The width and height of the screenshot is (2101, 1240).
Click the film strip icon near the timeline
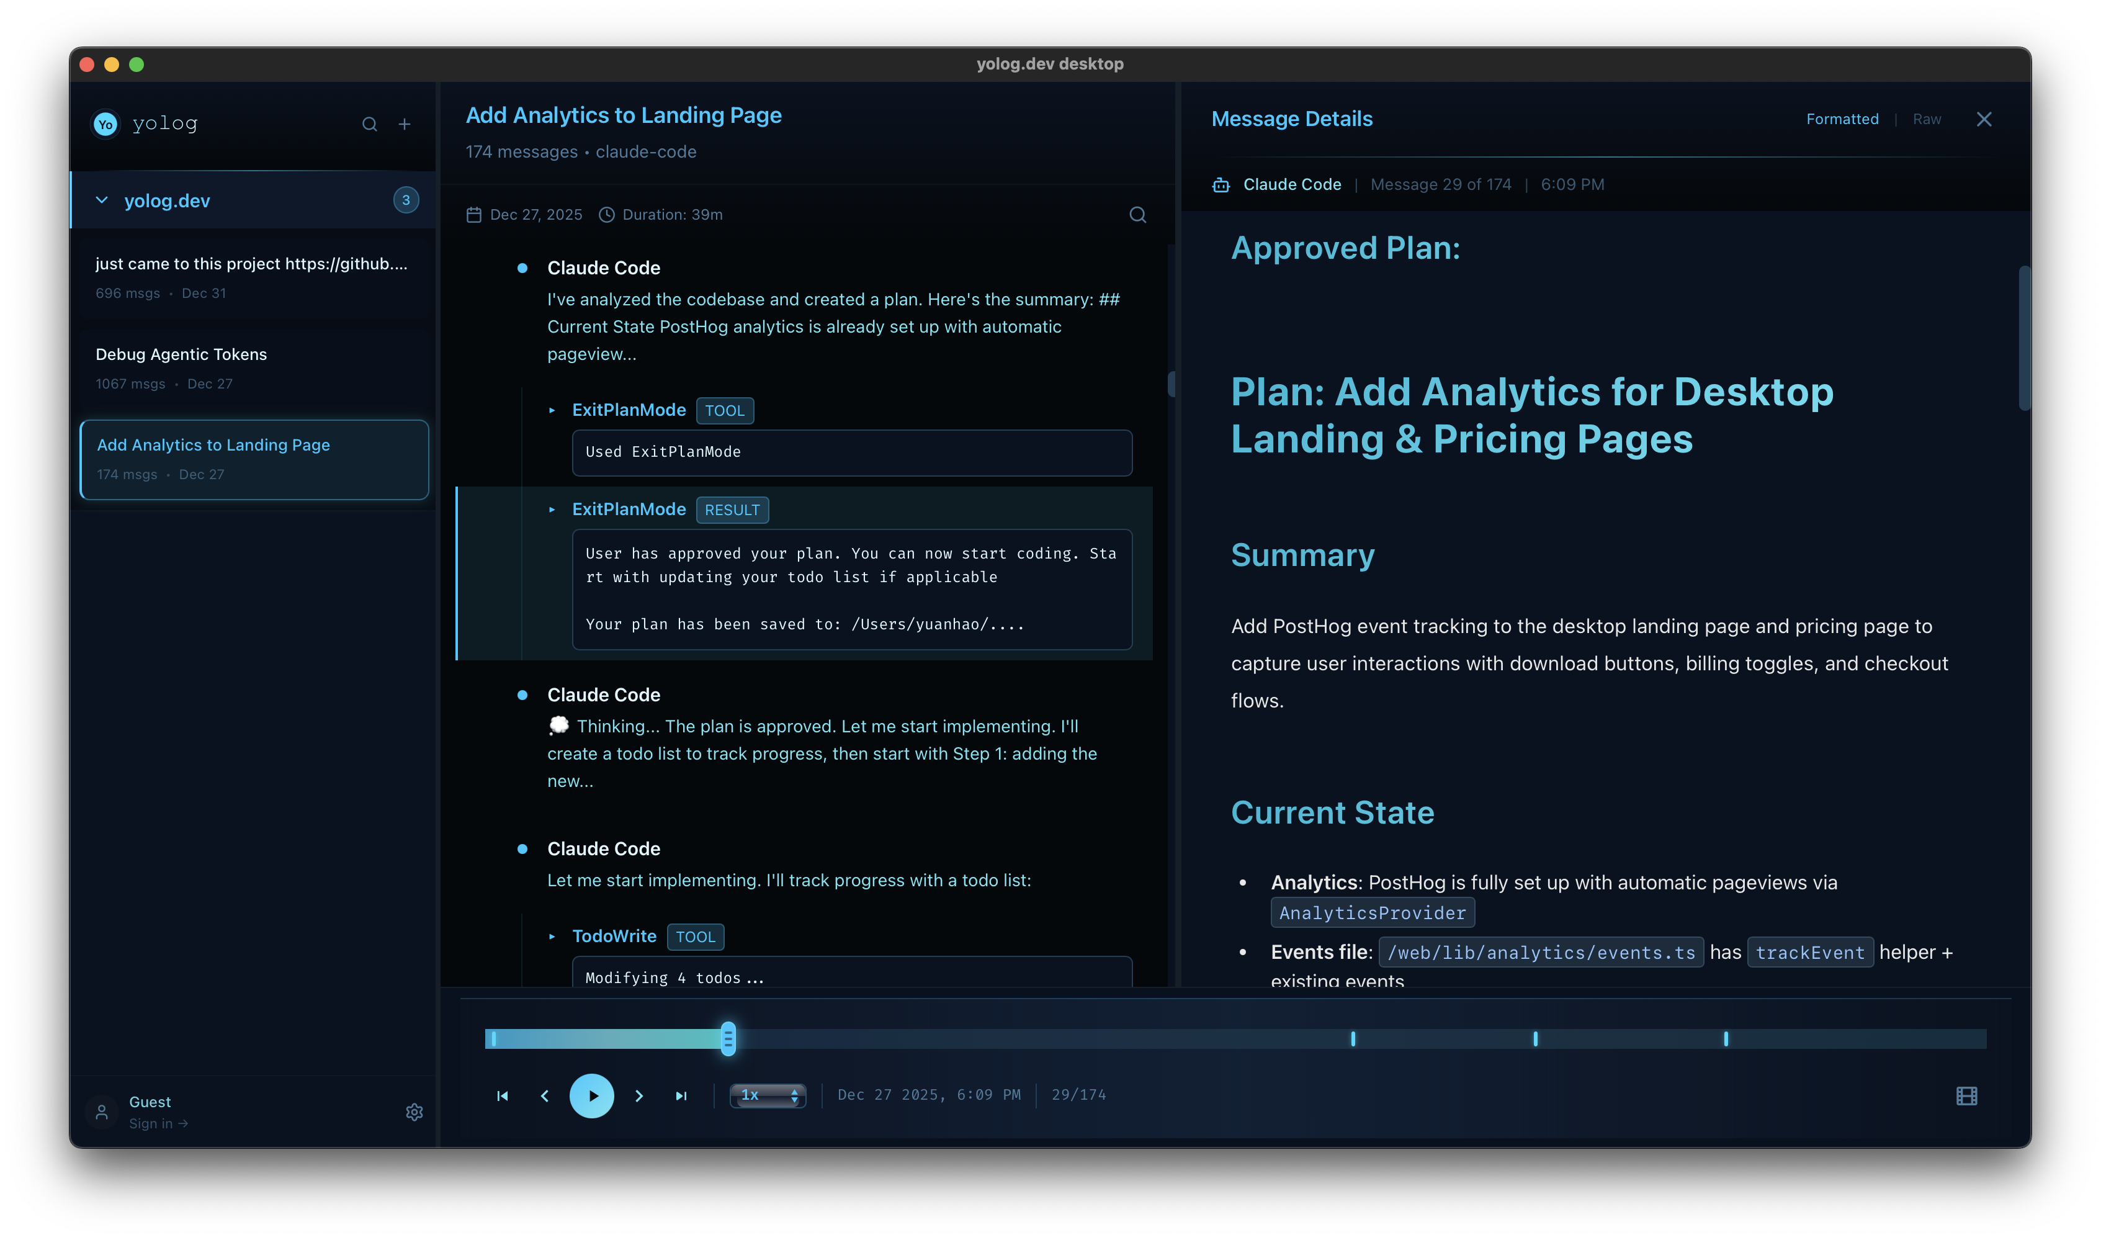tap(1966, 1095)
